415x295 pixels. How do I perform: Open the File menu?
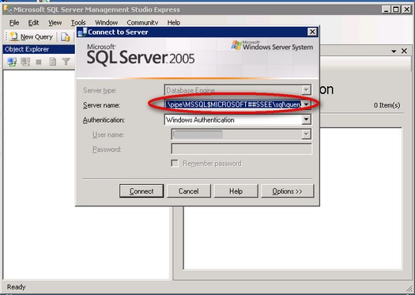click(14, 23)
